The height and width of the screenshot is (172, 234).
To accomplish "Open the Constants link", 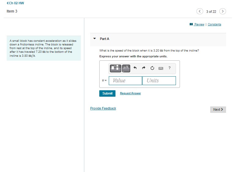I will pyautogui.click(x=214, y=24).
